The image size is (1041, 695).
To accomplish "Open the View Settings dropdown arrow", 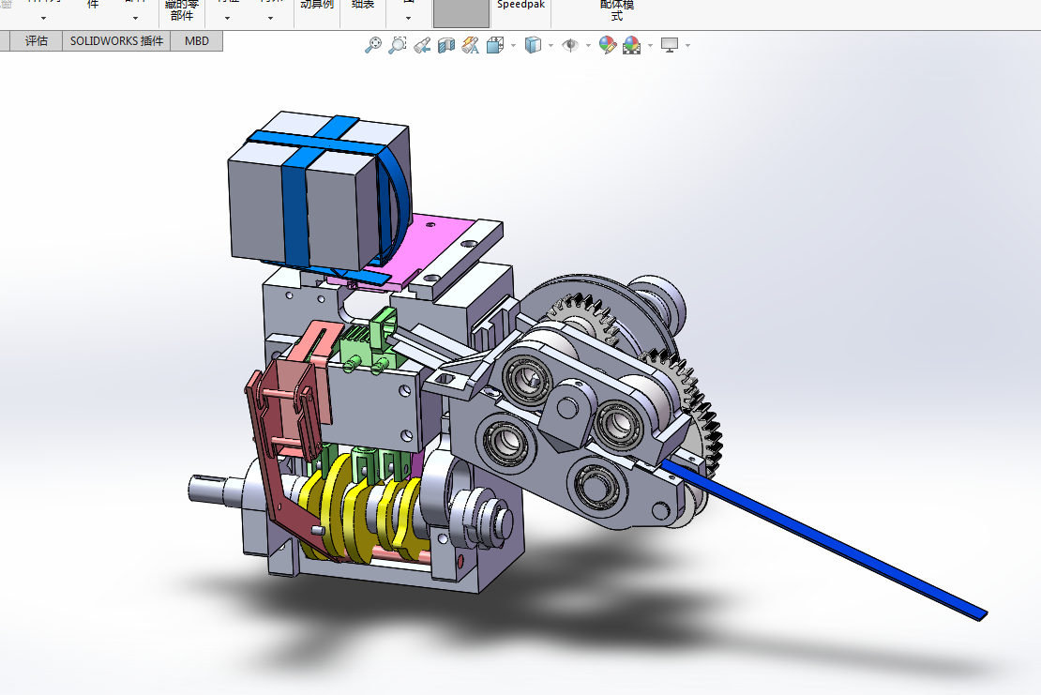I will [x=687, y=46].
